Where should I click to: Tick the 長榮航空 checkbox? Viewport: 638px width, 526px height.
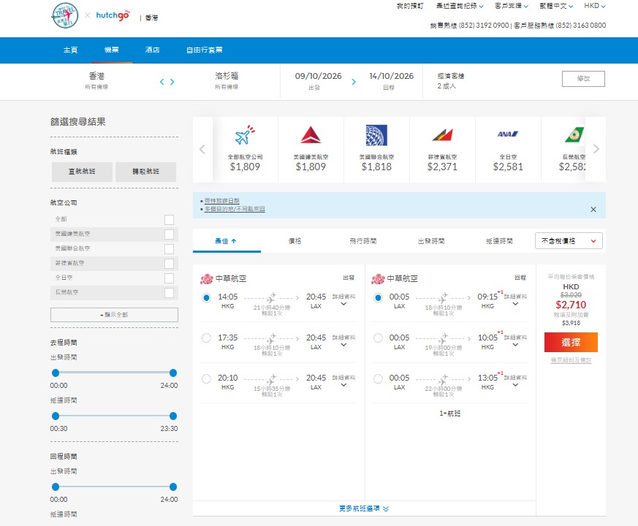(x=170, y=293)
